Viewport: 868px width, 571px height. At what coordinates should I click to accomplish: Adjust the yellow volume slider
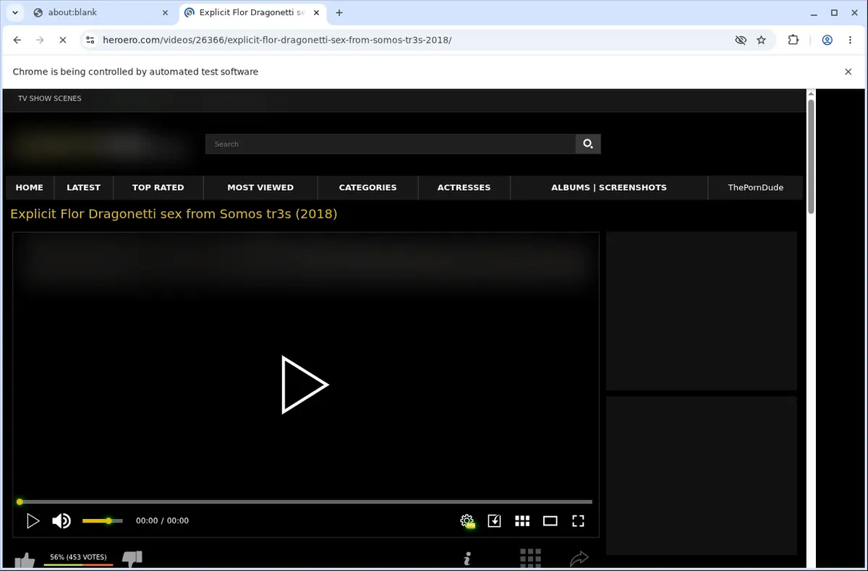103,520
